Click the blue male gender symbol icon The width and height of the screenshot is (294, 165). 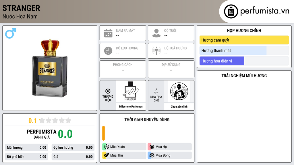pyautogui.click(x=11, y=33)
